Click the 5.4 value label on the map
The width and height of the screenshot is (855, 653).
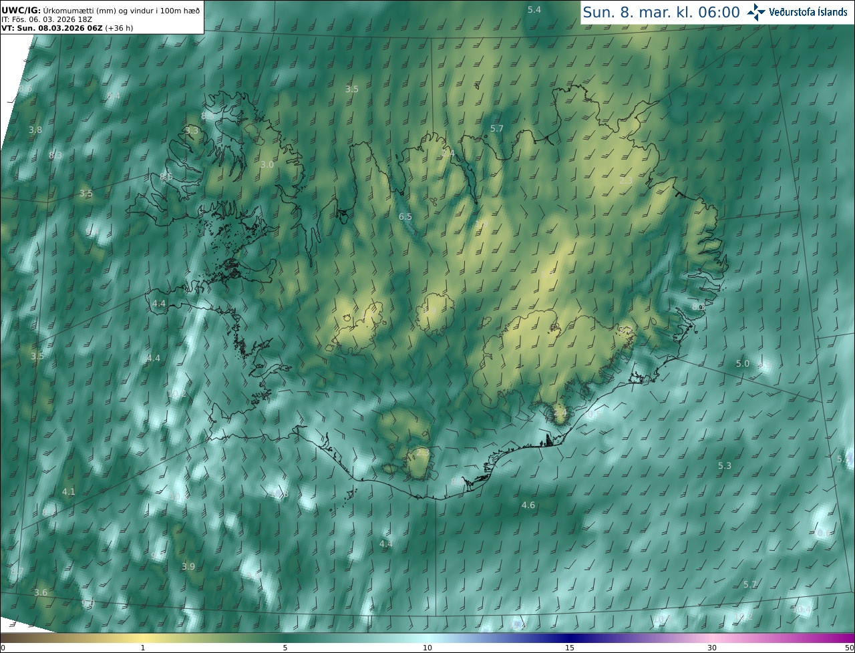(534, 9)
